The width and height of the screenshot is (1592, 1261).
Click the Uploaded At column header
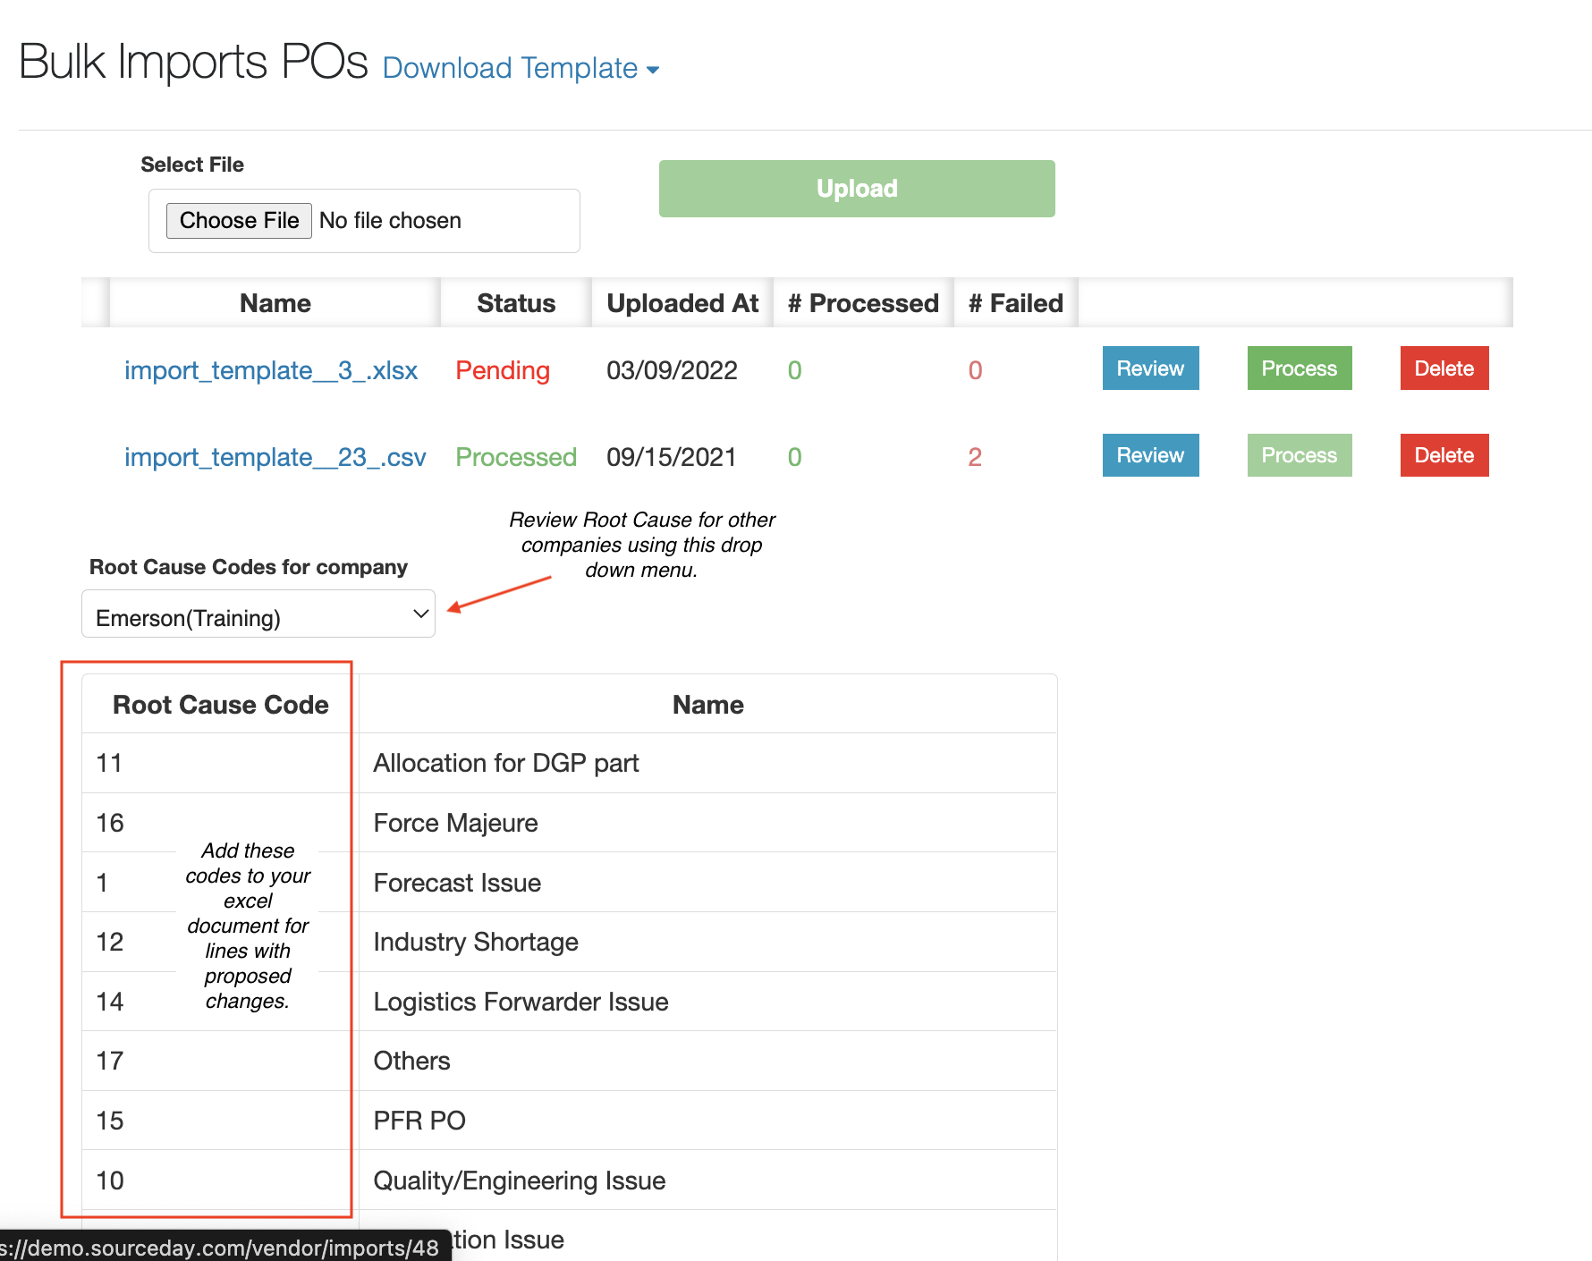[x=682, y=303]
